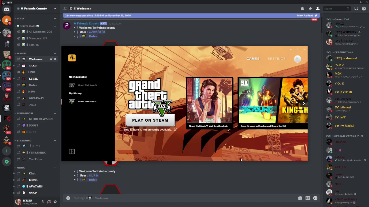
Task: Collapse the TICKET category
Action: tap(20, 19)
